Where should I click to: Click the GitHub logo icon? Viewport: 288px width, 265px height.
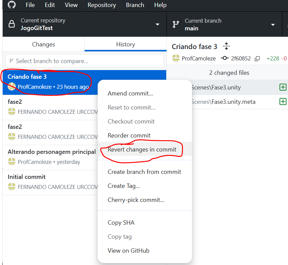[11, 5]
